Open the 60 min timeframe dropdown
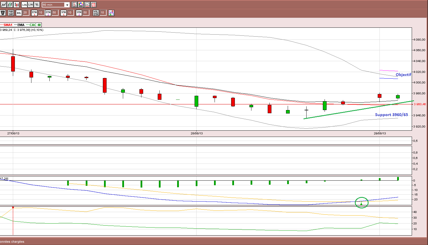Screen dimensions: 428x245 tap(56, 5)
